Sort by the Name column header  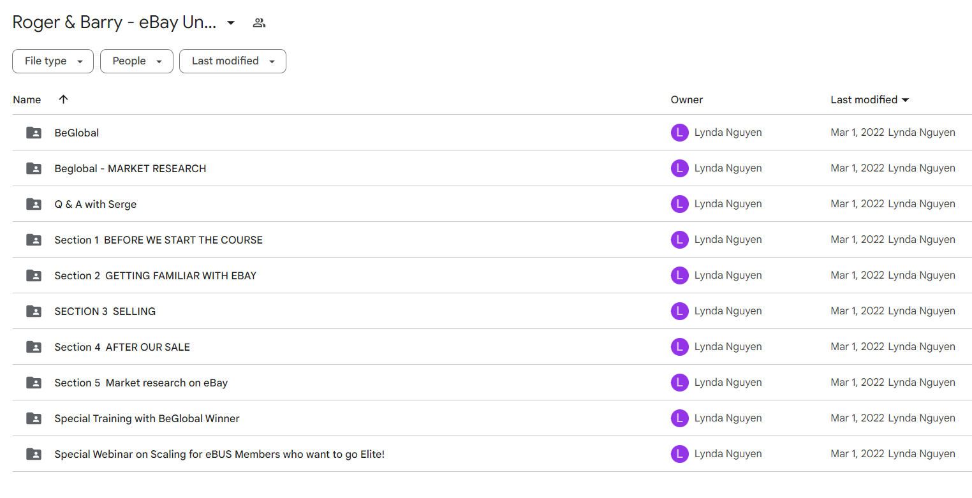coord(27,99)
